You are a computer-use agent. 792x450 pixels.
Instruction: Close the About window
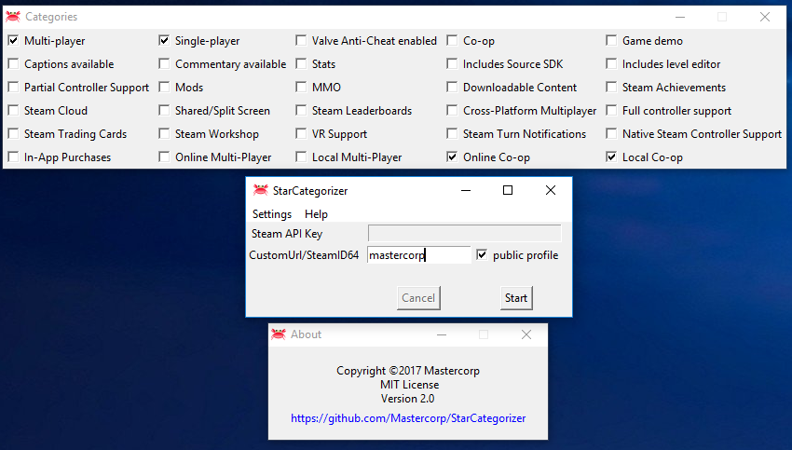(x=526, y=334)
